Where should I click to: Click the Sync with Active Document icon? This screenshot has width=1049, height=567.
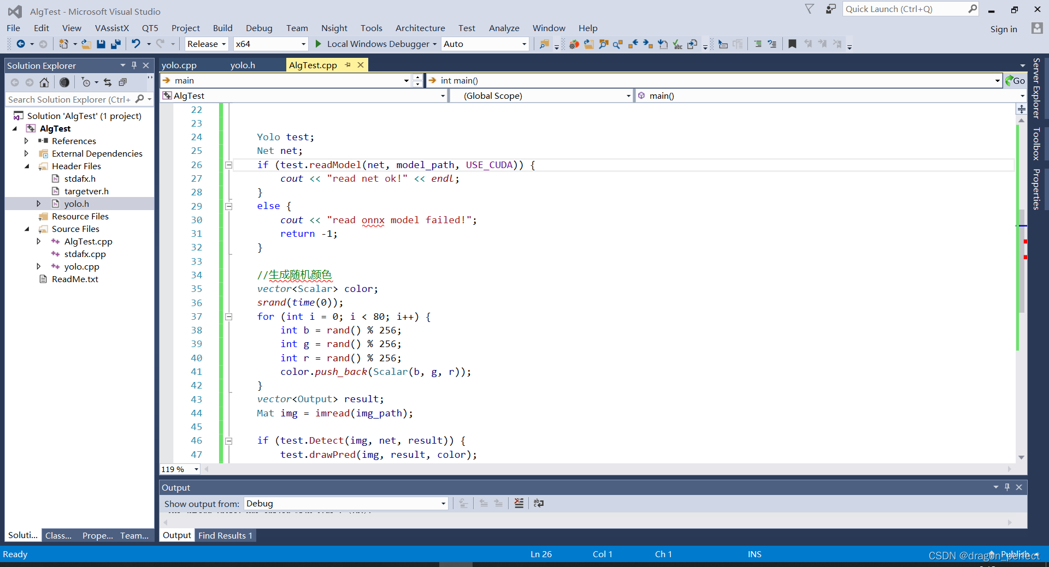pos(108,82)
